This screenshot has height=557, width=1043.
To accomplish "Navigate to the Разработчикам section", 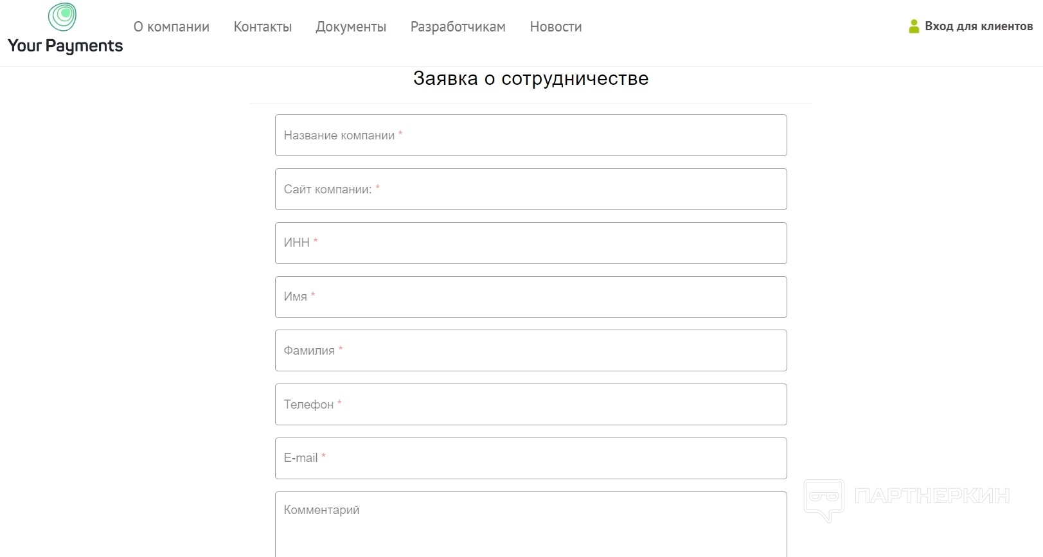I will (x=458, y=27).
